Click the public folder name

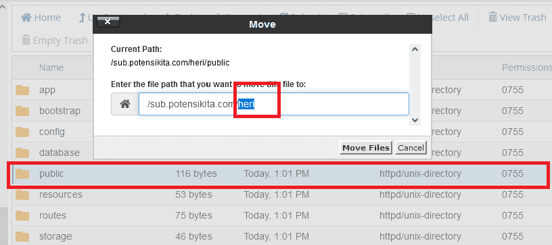tap(51, 173)
